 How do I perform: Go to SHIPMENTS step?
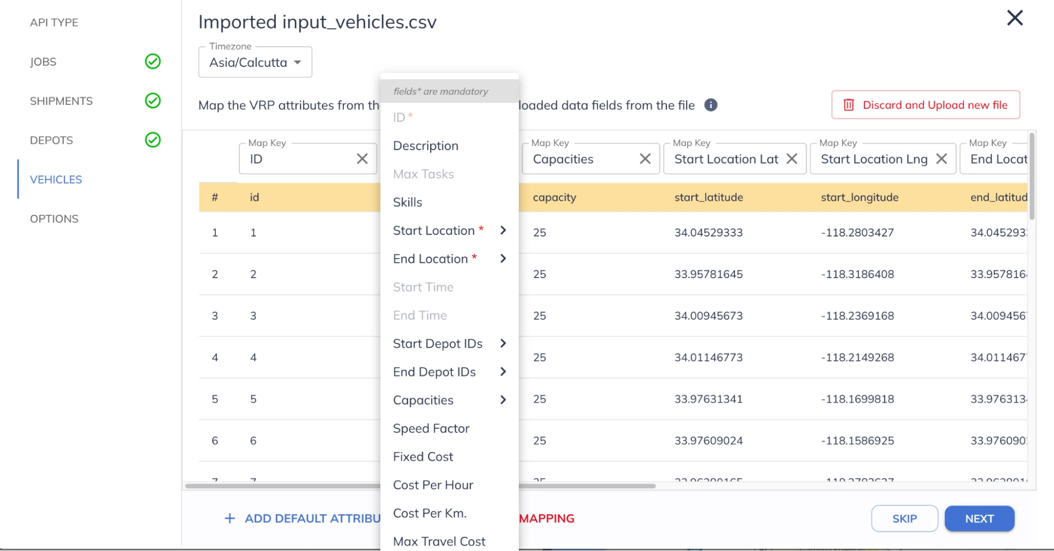pyautogui.click(x=61, y=101)
